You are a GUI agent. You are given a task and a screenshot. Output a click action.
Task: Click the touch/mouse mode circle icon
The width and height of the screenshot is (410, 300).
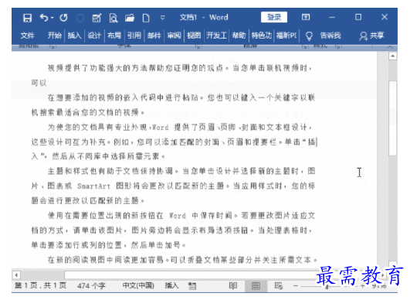point(80,18)
